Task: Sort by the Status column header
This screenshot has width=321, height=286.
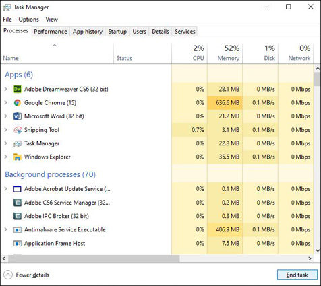Action: pyautogui.click(x=142, y=53)
